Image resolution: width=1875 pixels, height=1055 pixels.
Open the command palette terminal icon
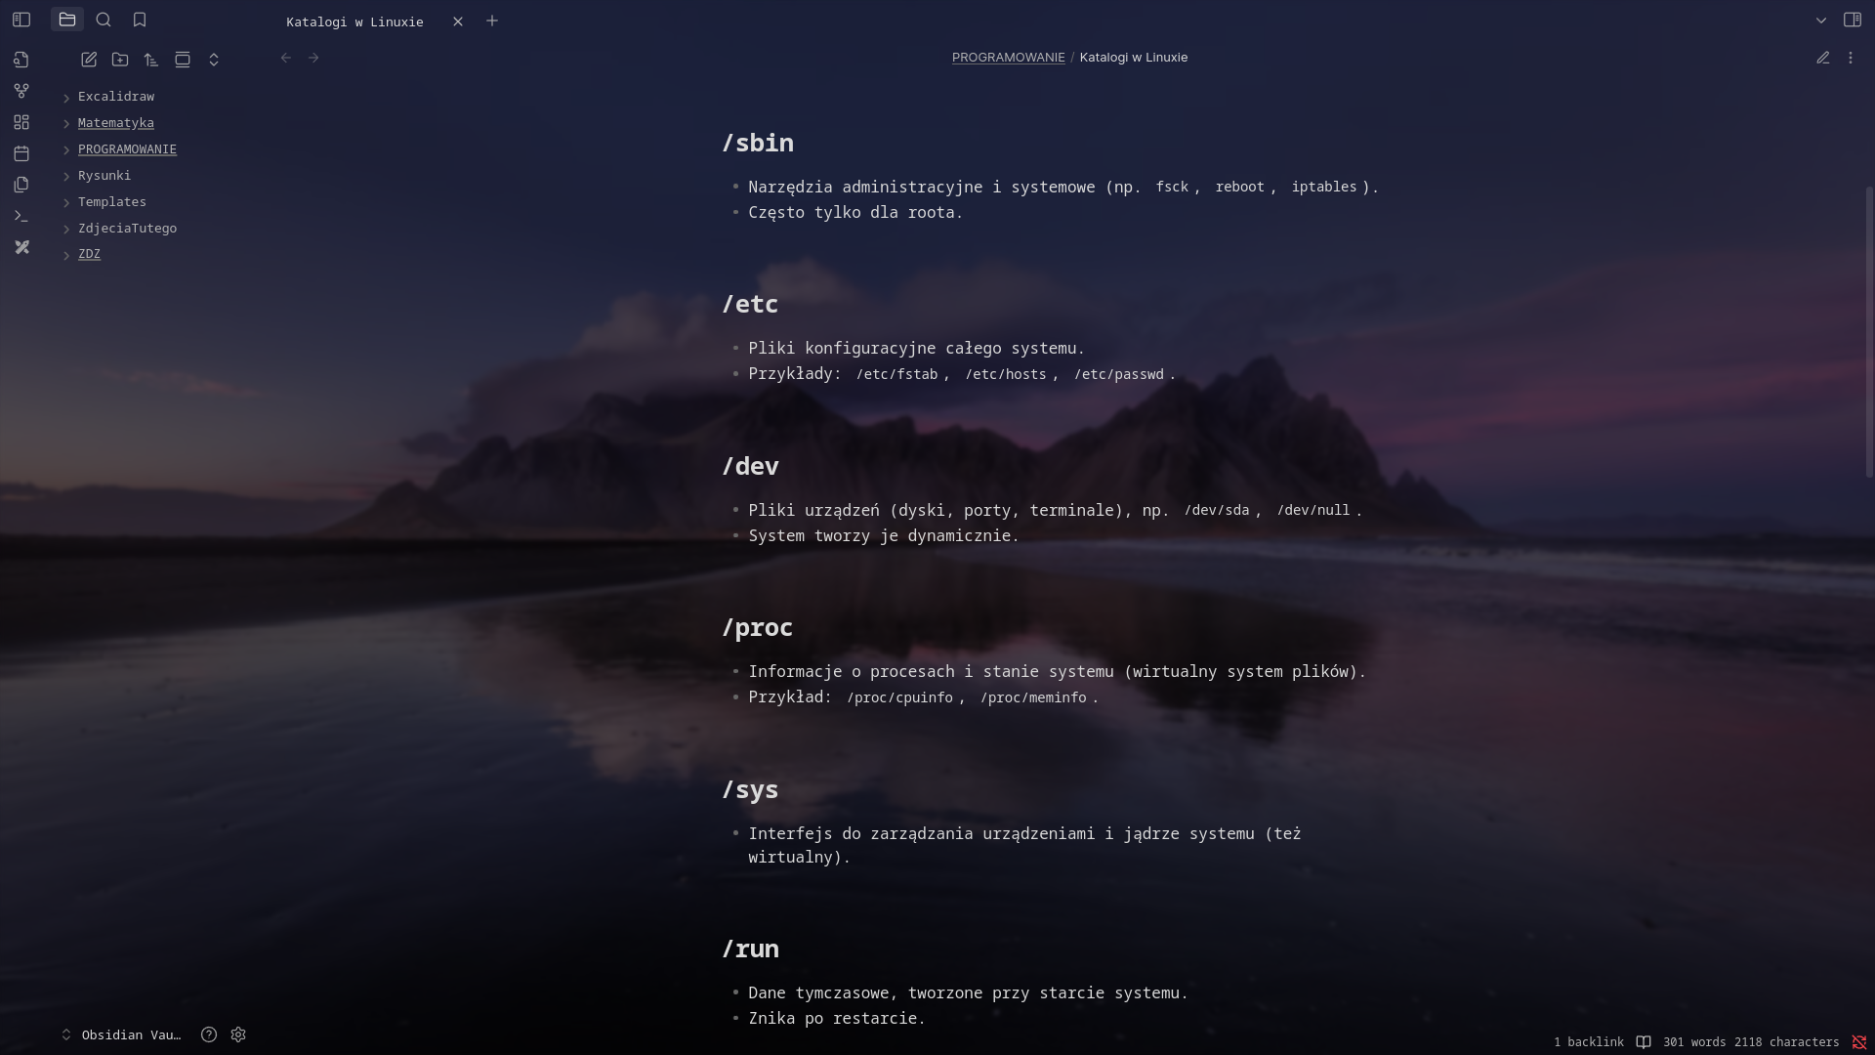tap(21, 216)
